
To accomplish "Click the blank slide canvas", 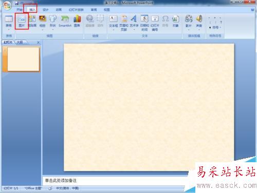I will (x=149, y=107).
